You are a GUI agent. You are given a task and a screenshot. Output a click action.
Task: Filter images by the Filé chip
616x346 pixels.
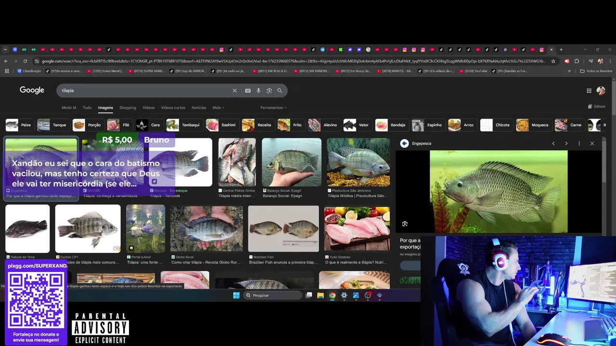(x=119, y=125)
